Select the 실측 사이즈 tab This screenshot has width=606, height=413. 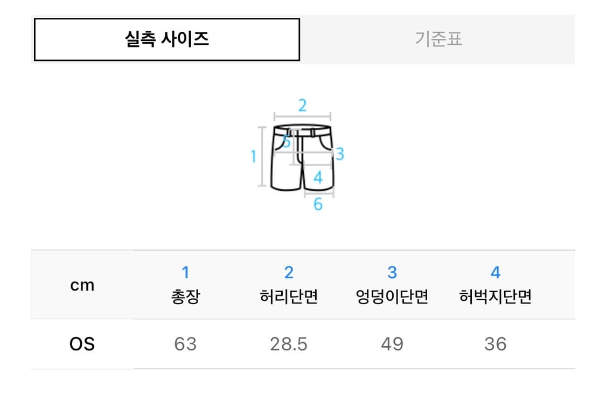coord(166,39)
